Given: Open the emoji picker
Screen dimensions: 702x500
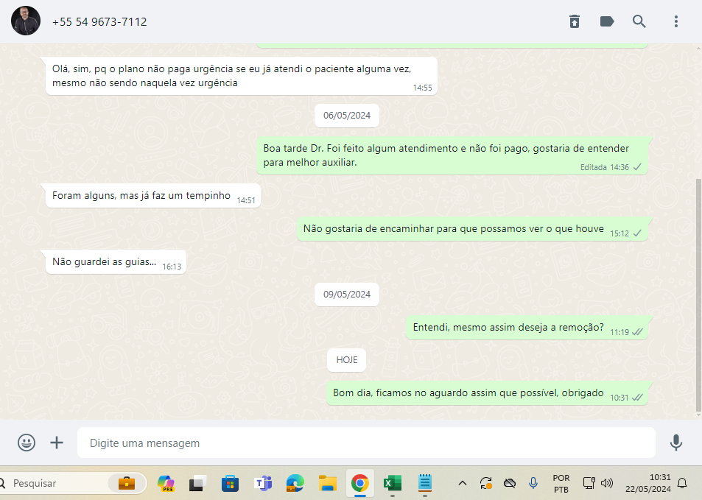Looking at the screenshot, I should (27, 443).
